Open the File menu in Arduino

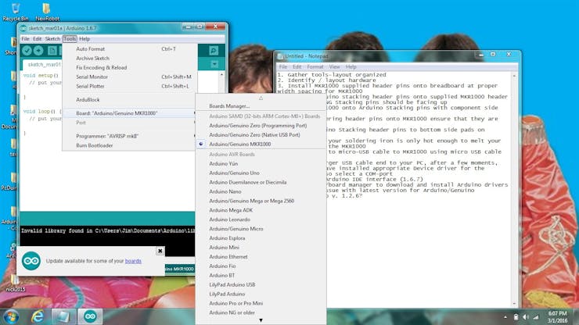[x=25, y=39]
